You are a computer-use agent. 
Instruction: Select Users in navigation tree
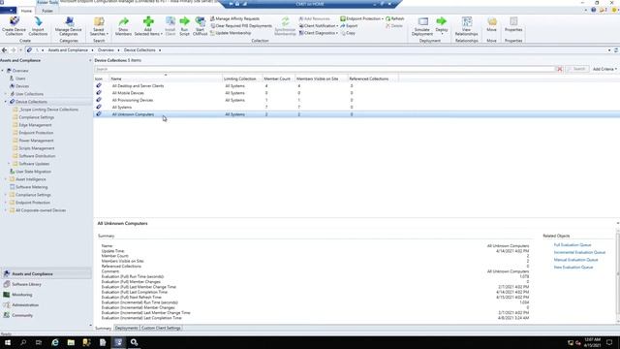click(20, 79)
